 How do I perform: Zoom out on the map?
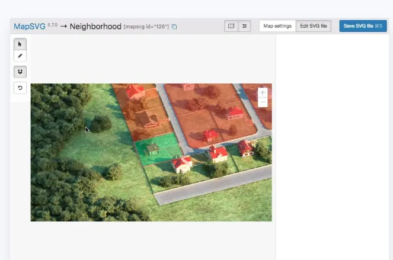coord(263,102)
